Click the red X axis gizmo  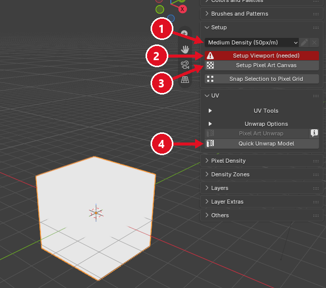point(182,9)
